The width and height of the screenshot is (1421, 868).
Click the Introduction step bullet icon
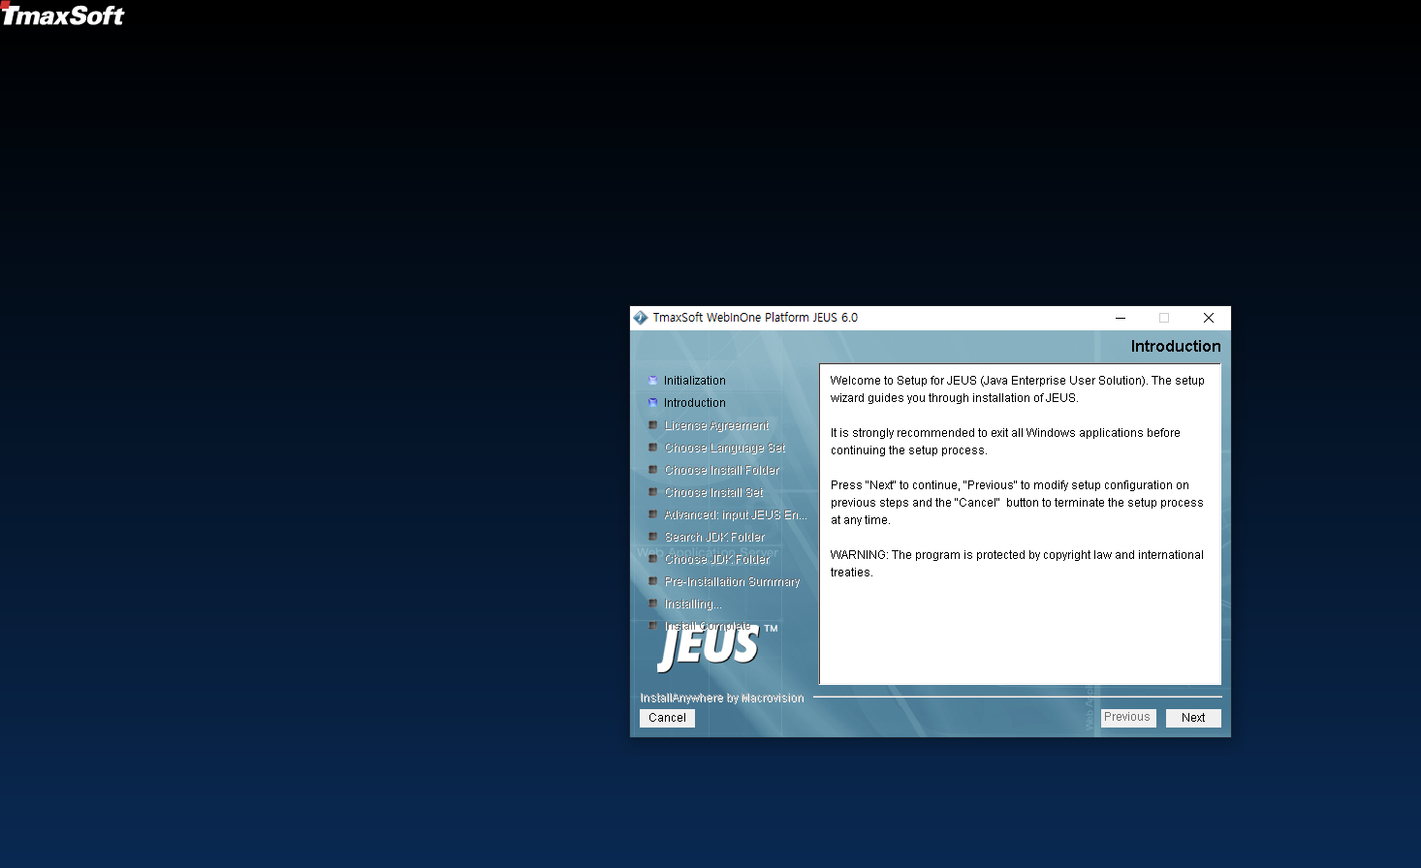(652, 402)
